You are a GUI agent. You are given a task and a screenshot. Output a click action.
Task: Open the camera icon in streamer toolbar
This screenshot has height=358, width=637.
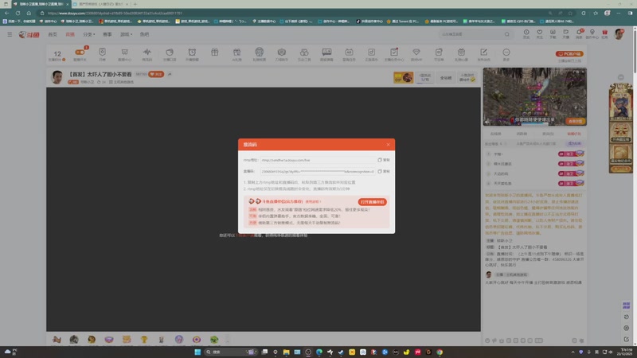pyautogui.click(x=282, y=52)
